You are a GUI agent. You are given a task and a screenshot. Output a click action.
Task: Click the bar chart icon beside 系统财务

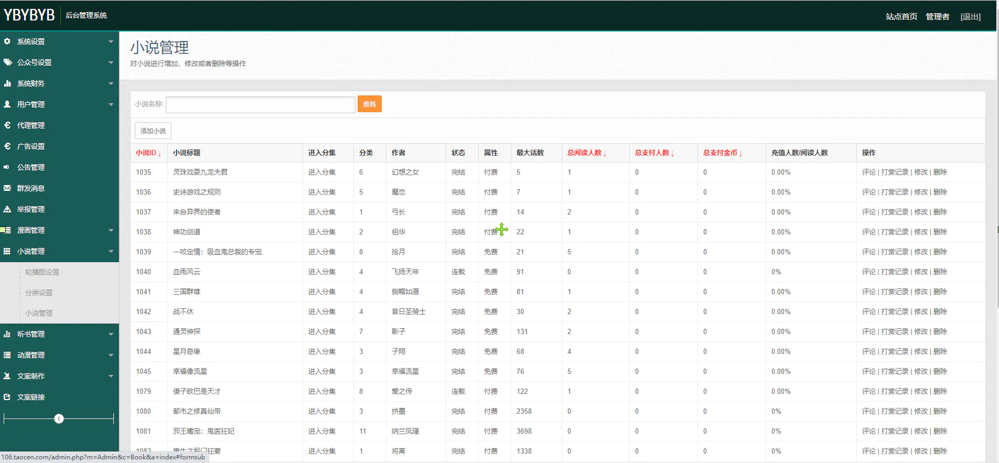7,83
